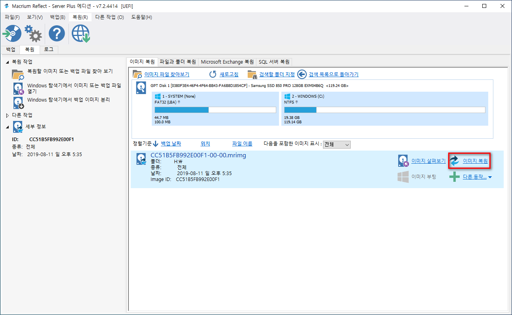Screen dimensions: 512x315
Task: Click the 검색할 폴더 지정 link
Action: 277,74
